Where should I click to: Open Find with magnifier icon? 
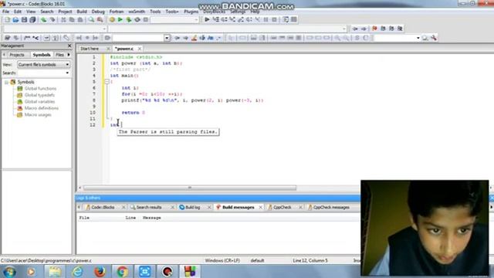[91, 19]
